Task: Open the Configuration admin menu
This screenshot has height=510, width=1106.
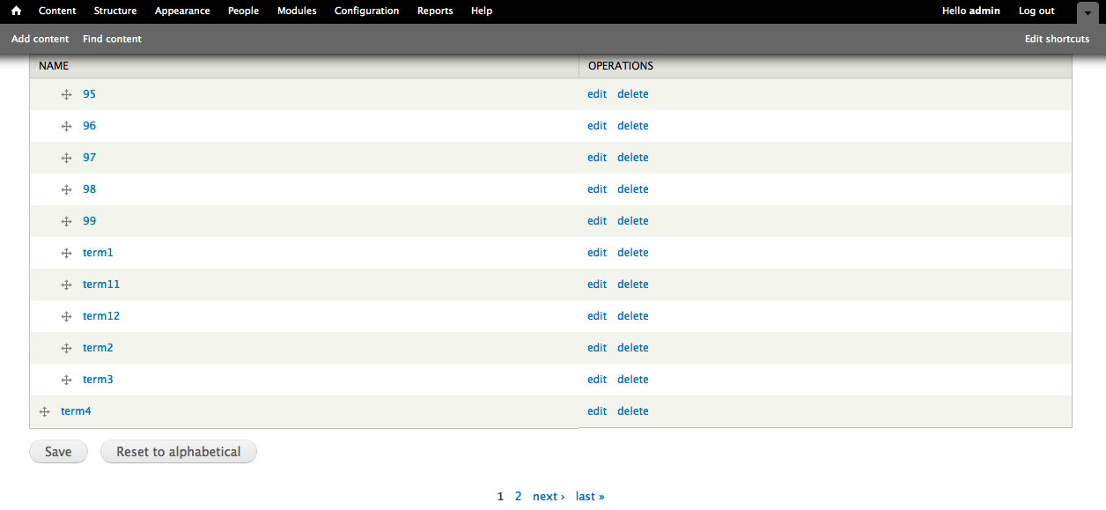Action: pos(366,11)
